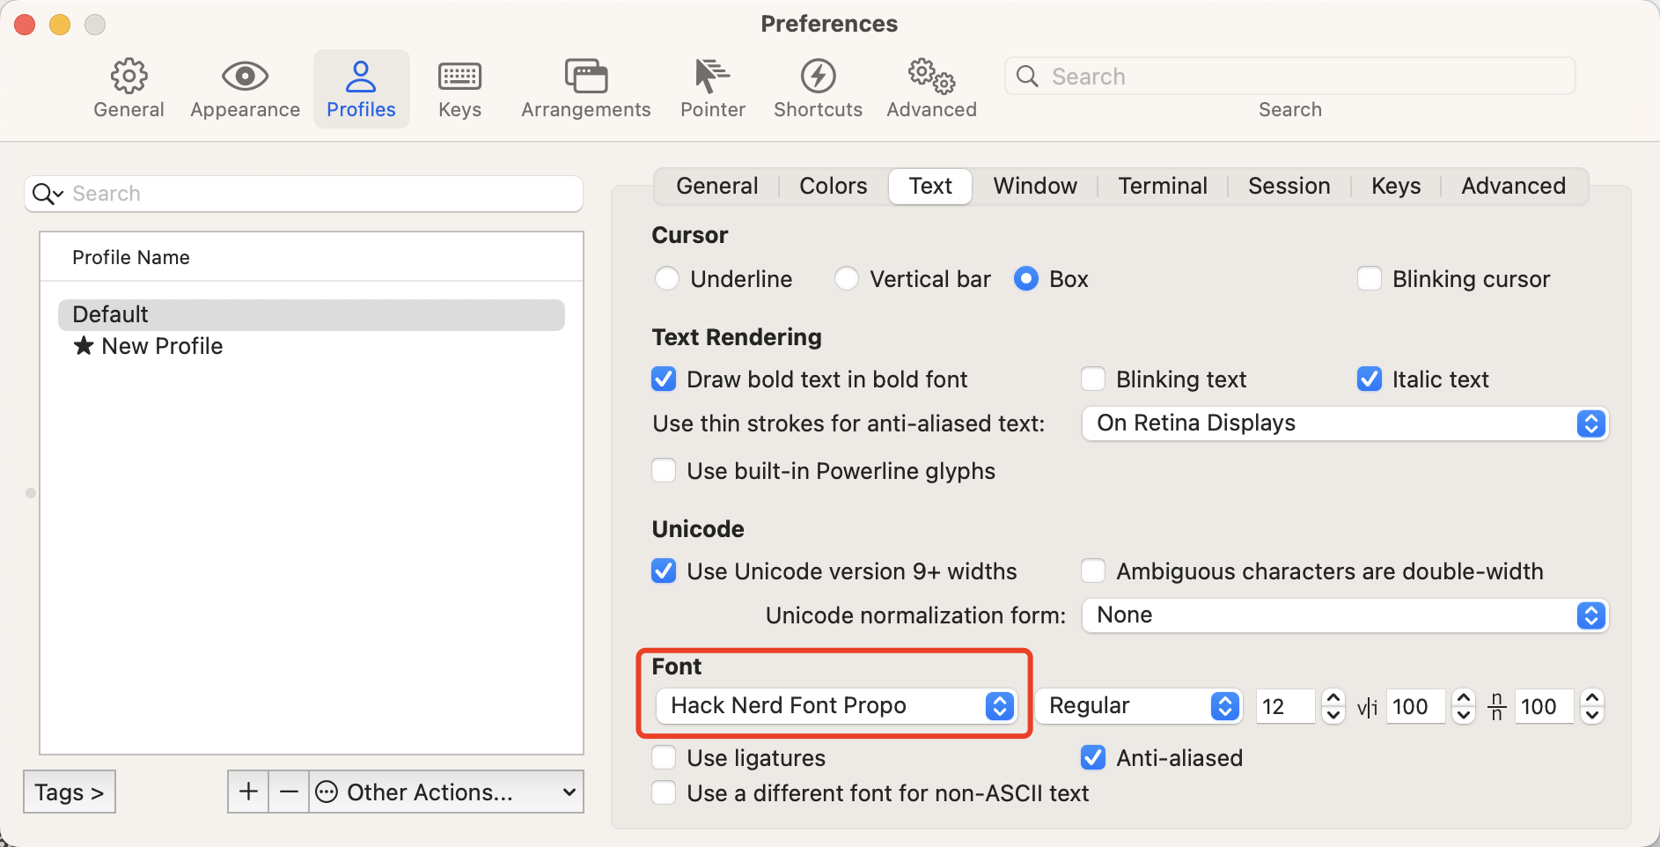Click the magnifier in the toolbar search

(1027, 77)
